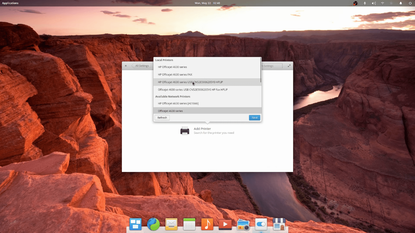Open the notifications bell indicator
Viewport: 415px width, 233px height.
(400, 3)
